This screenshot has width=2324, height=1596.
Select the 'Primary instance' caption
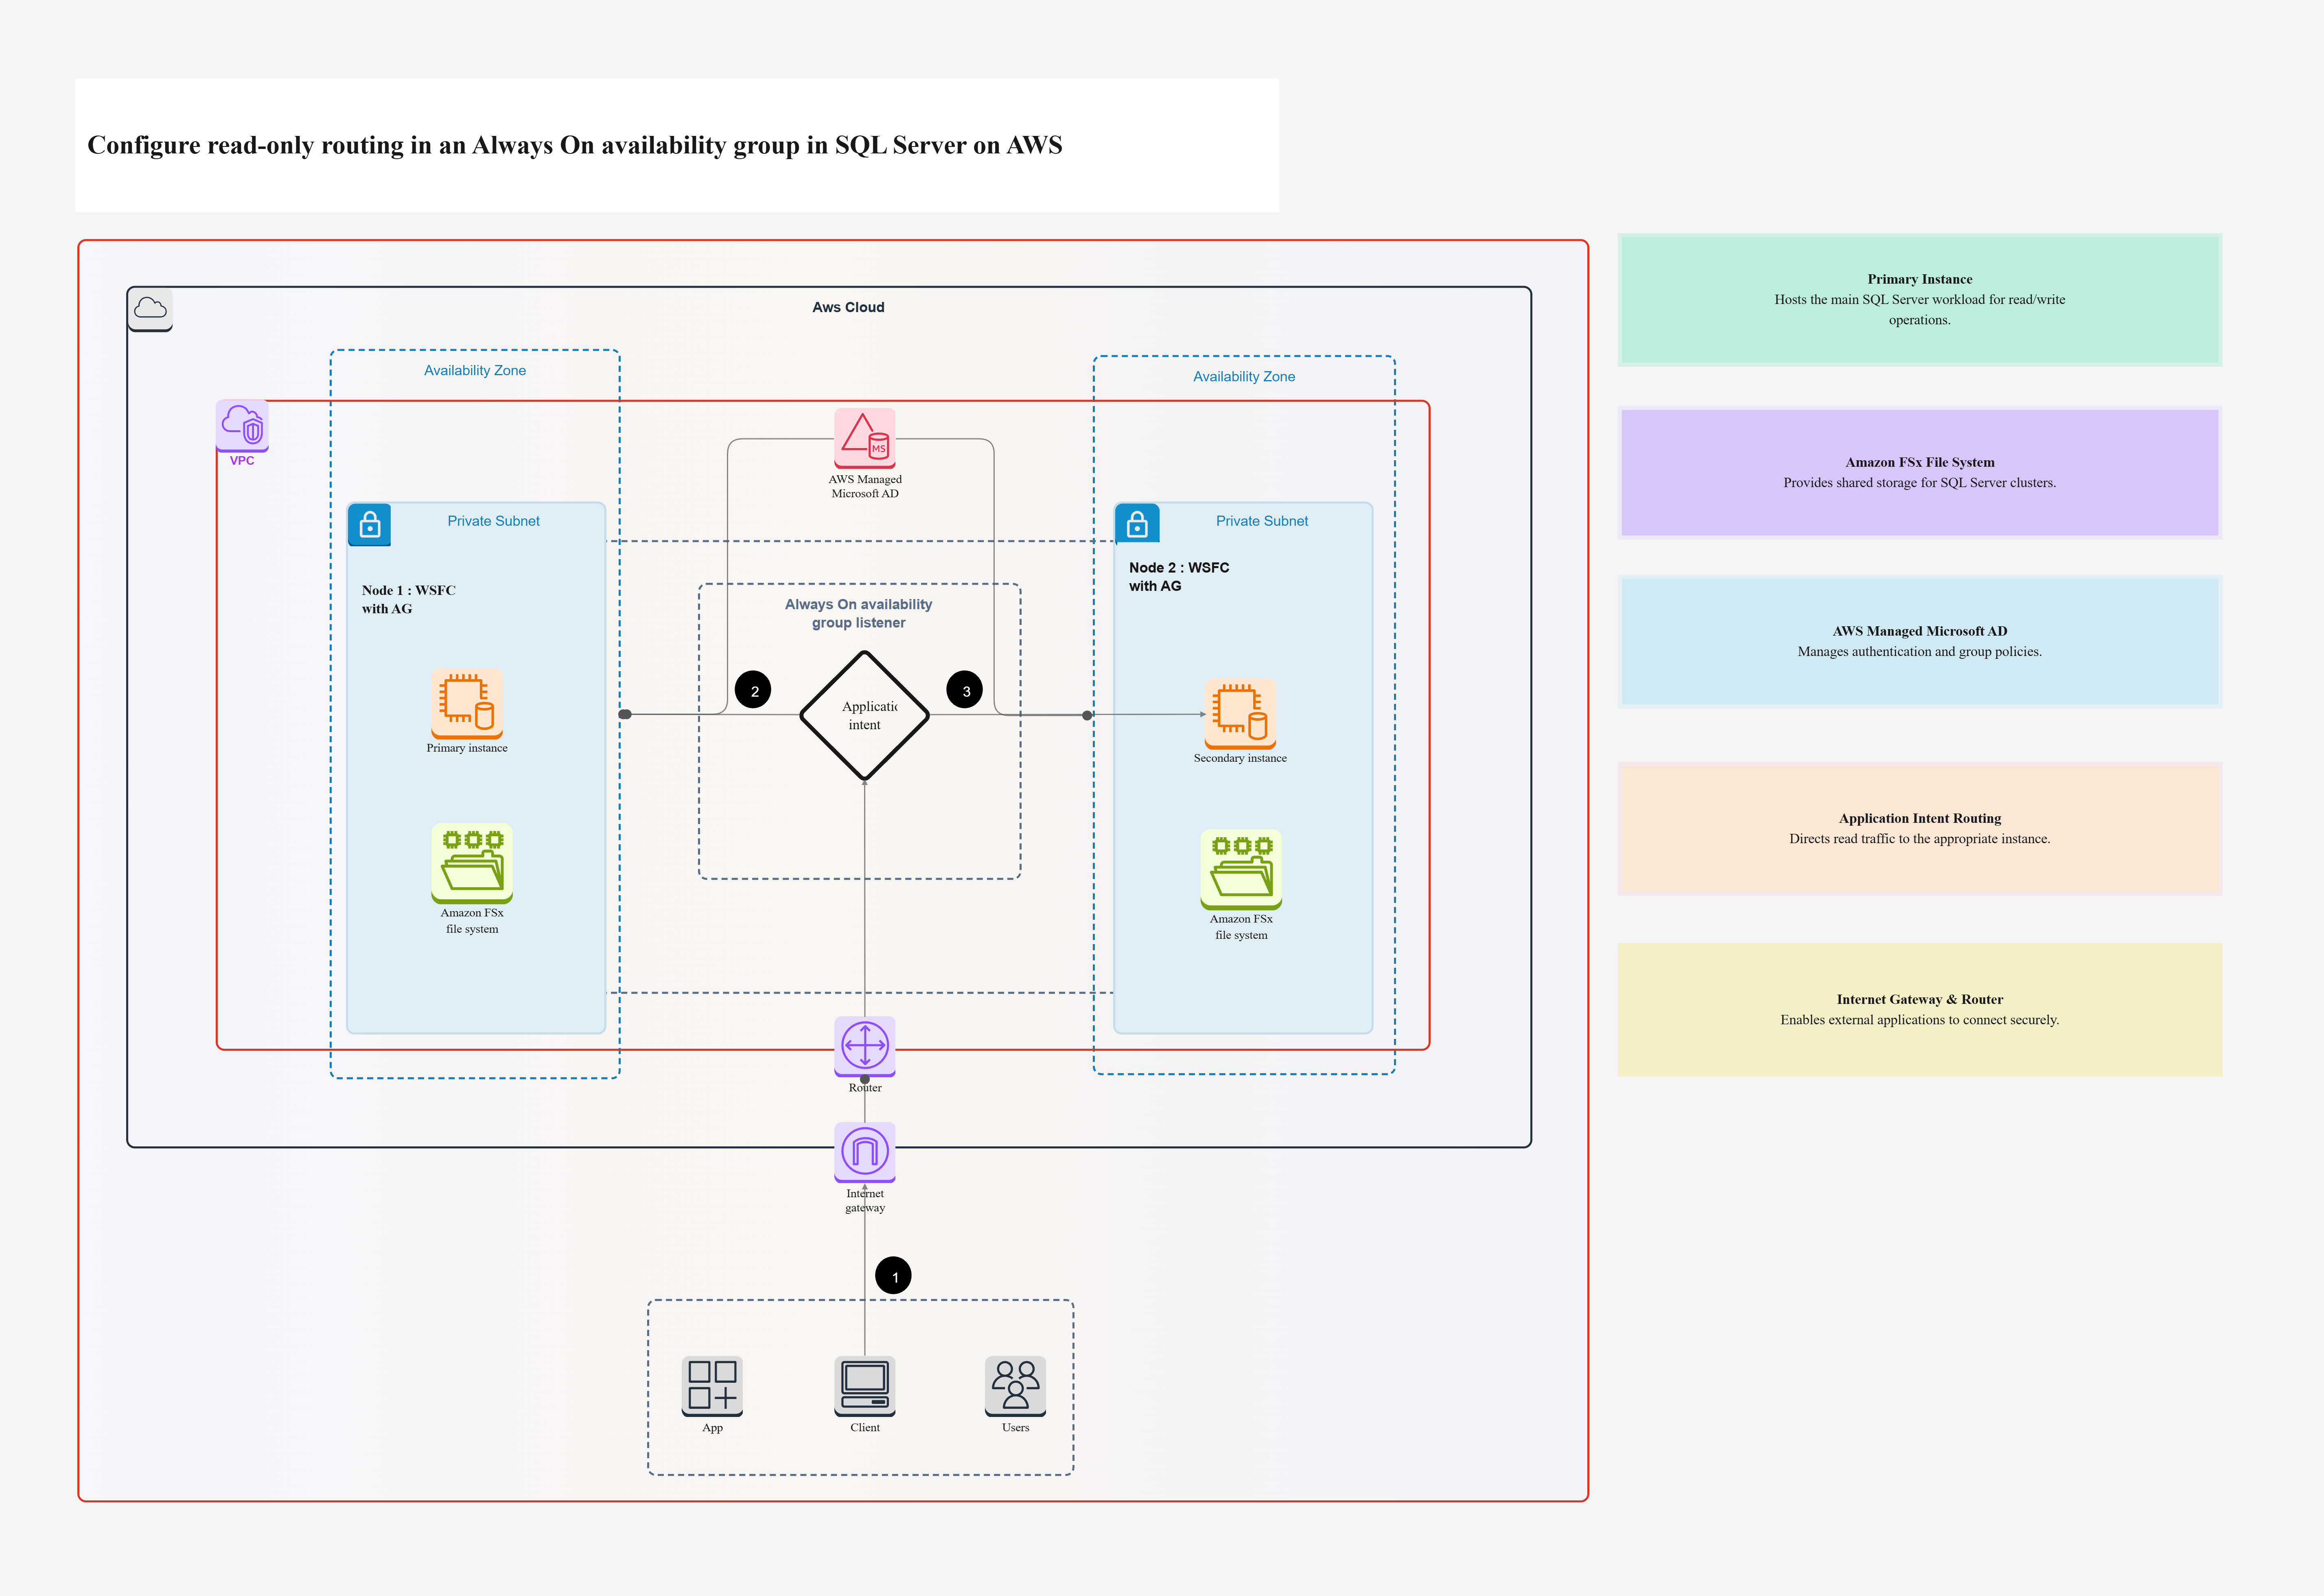(467, 748)
